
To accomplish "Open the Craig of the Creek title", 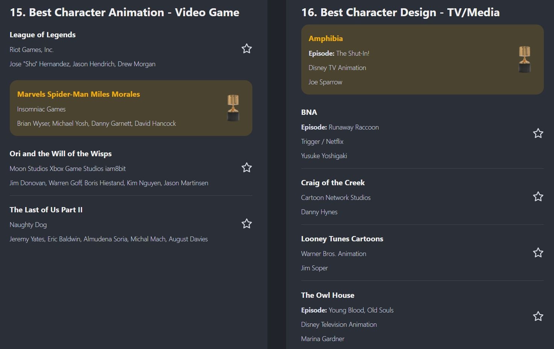I will [x=332, y=183].
